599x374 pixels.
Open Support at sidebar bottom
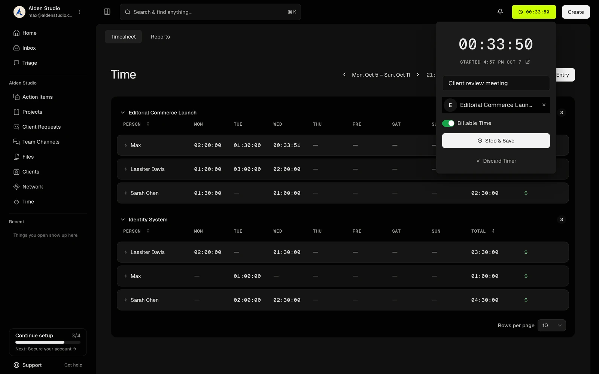point(28,365)
